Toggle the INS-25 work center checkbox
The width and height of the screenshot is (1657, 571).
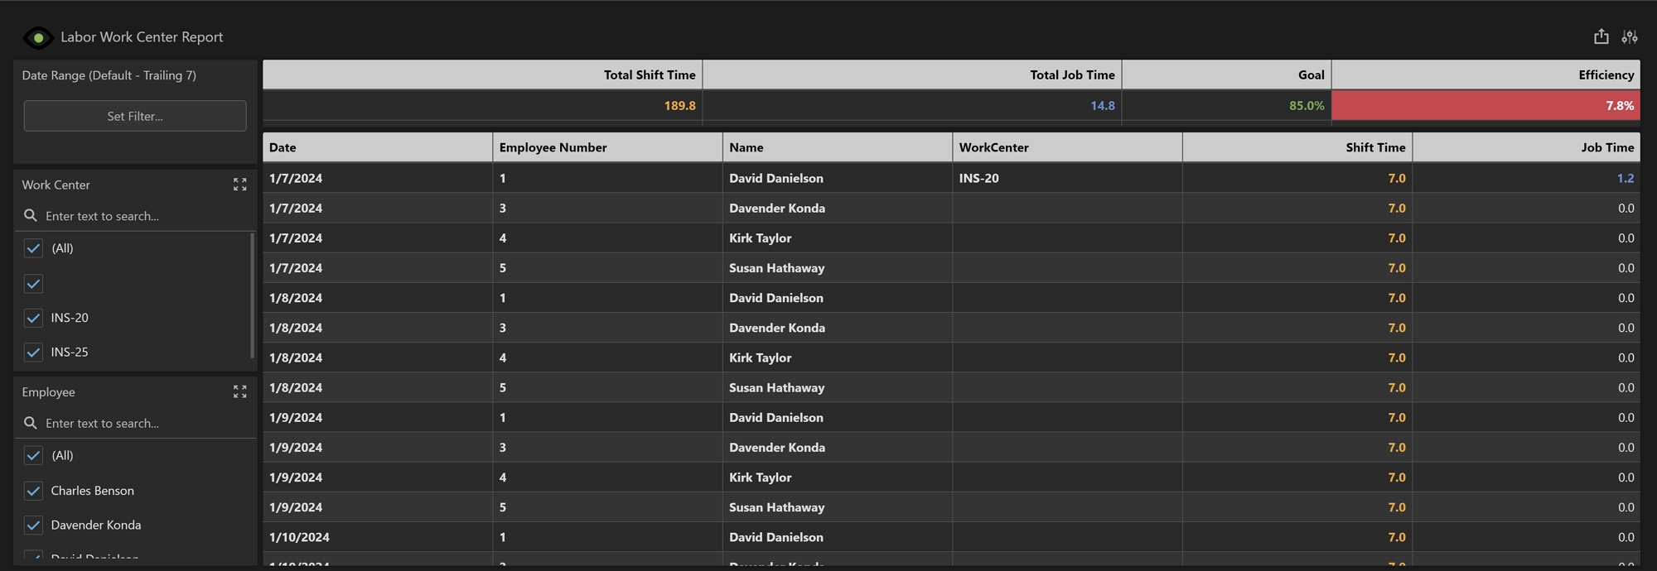point(33,352)
